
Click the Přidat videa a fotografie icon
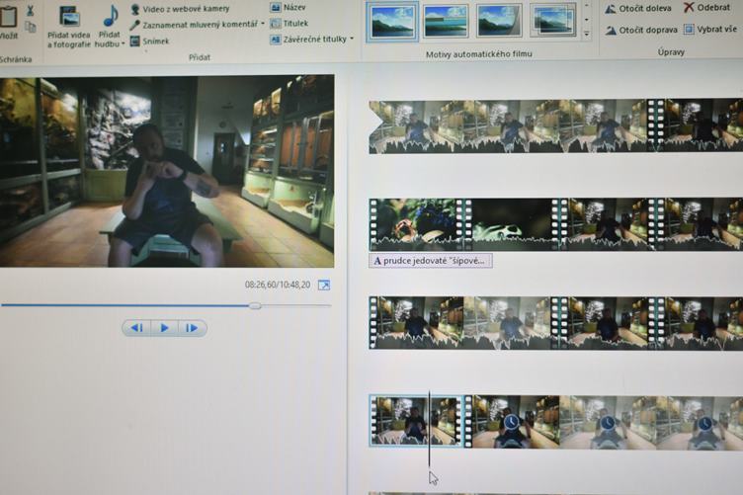coord(69,17)
